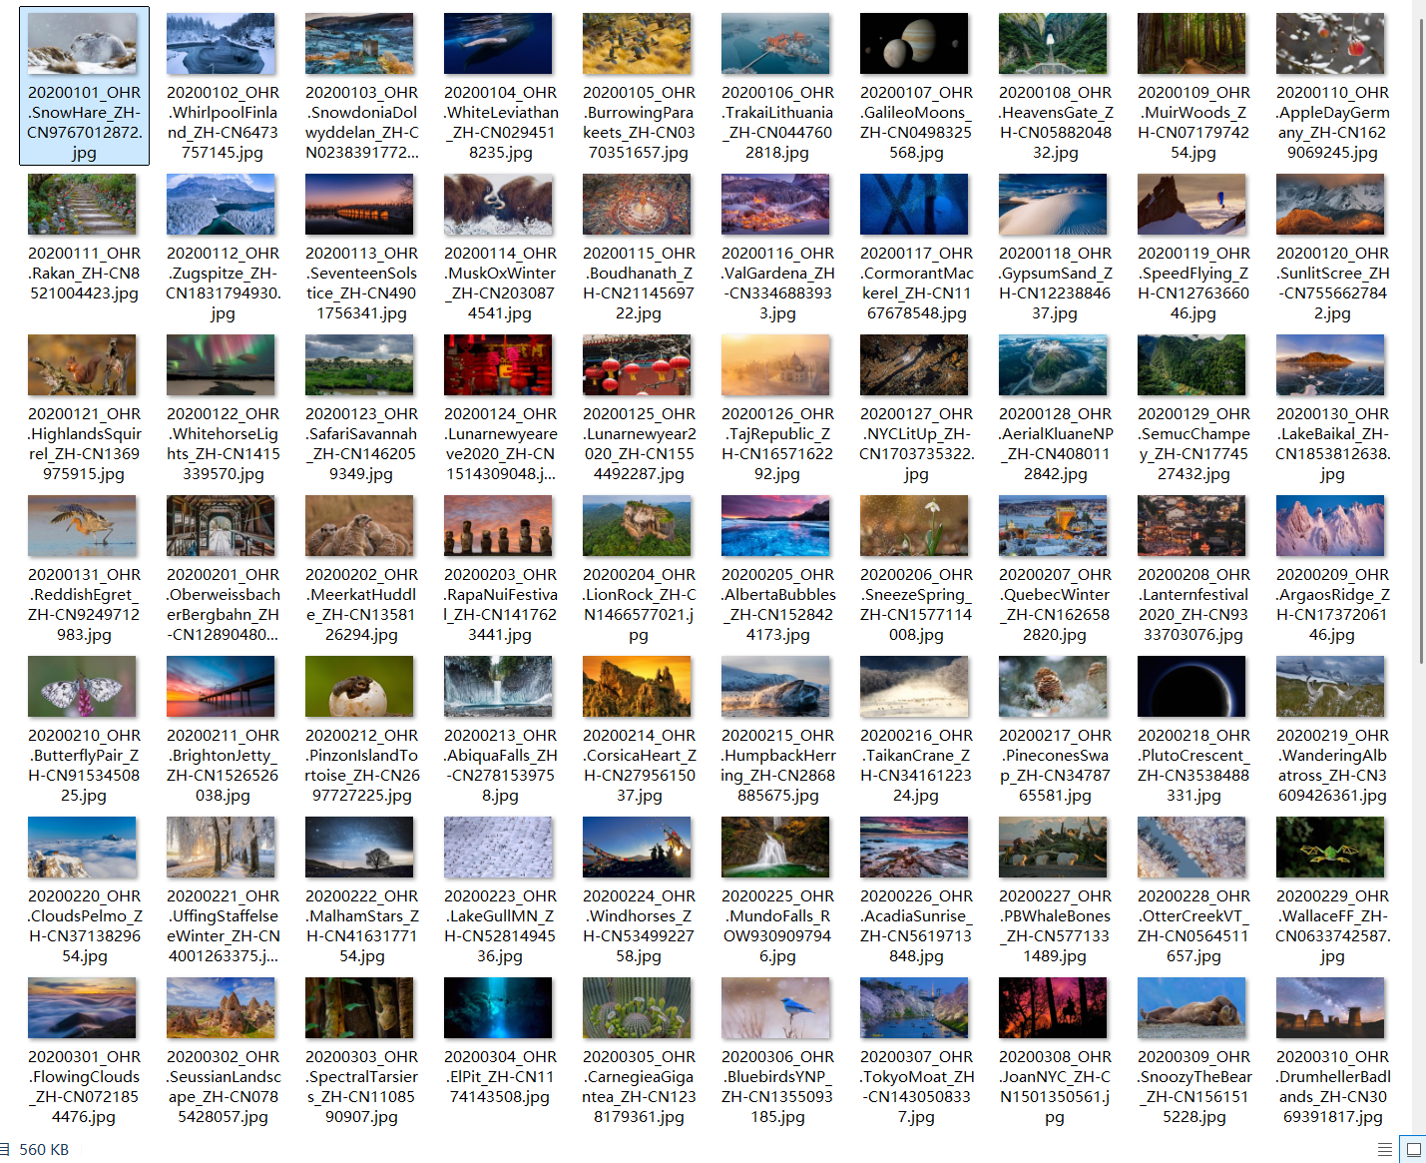Select the ButterflyPair image

84,688
